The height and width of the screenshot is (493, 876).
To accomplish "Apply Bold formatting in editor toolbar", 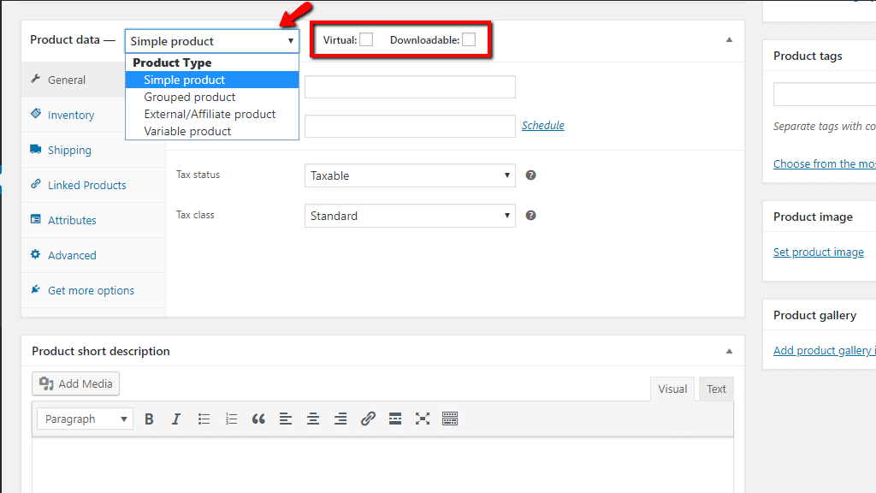I will click(149, 419).
